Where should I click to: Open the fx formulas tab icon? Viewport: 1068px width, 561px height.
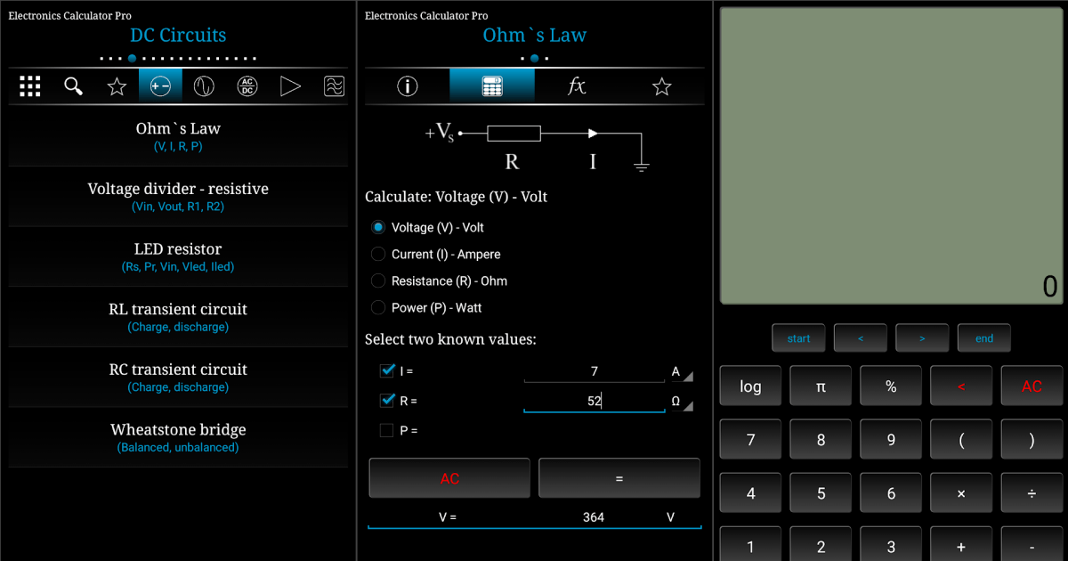(576, 85)
